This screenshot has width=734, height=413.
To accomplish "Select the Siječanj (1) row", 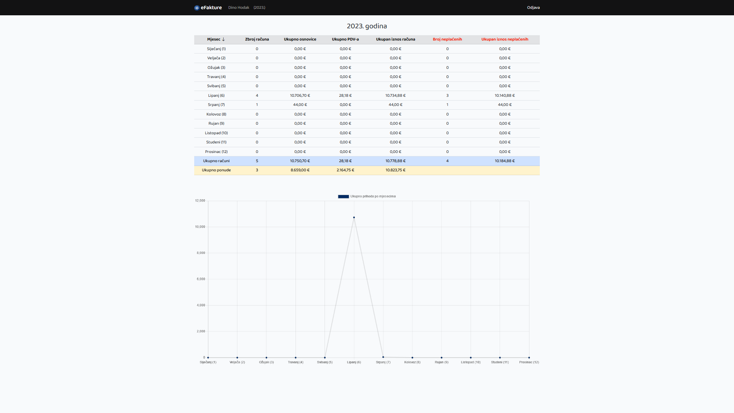I will tap(216, 49).
